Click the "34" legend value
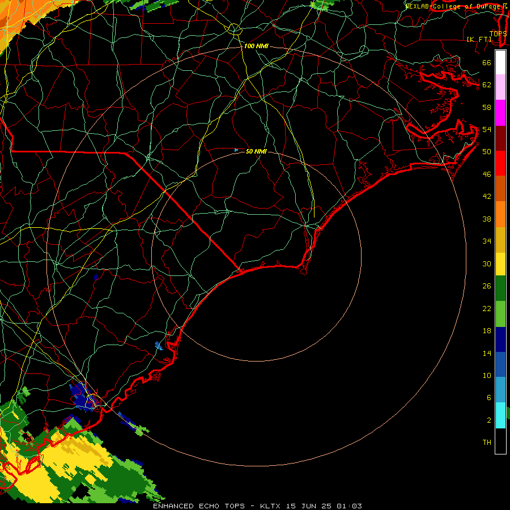Viewport: 510px width, 510px height. click(487, 241)
